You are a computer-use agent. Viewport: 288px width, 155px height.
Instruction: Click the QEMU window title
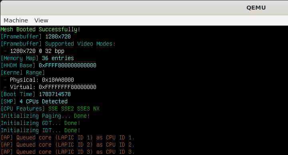[256, 8]
